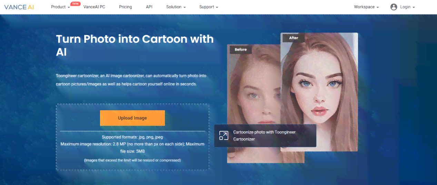Click the 'Turn Photo into Cartoon with AI' heading
The width and height of the screenshot is (437, 185).
(135, 45)
